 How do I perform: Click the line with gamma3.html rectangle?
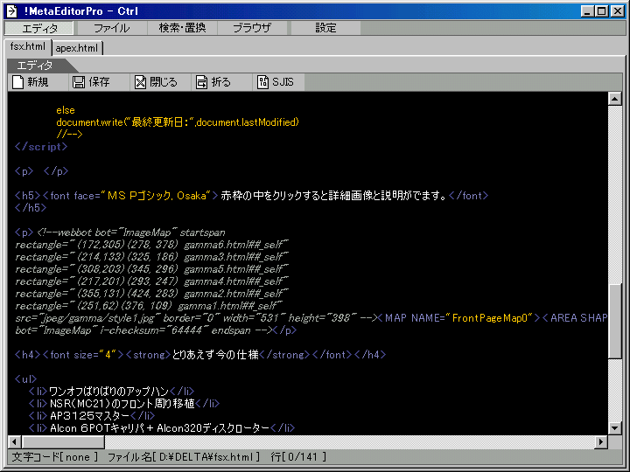coord(151,257)
